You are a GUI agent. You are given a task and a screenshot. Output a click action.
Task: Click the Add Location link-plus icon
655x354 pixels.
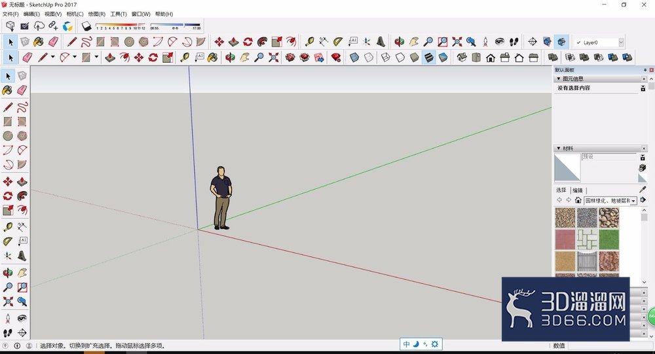pyautogui.click(x=53, y=26)
